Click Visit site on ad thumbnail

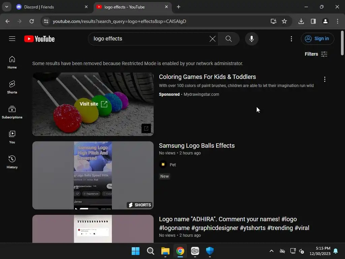pos(93,104)
